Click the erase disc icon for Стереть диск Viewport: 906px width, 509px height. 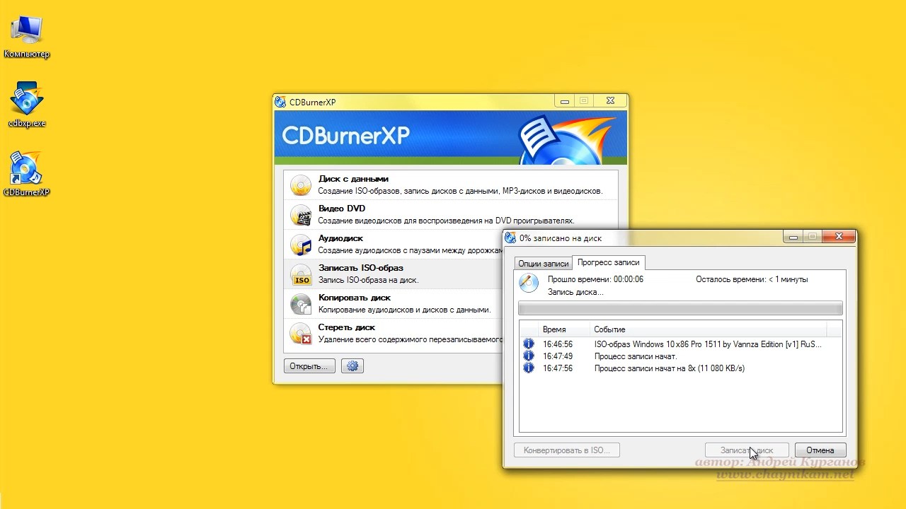pyautogui.click(x=301, y=334)
